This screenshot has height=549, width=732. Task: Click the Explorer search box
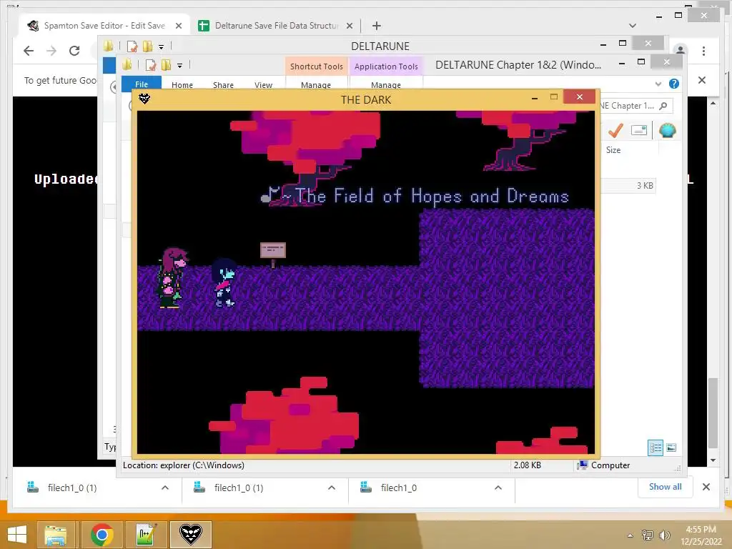click(635, 106)
